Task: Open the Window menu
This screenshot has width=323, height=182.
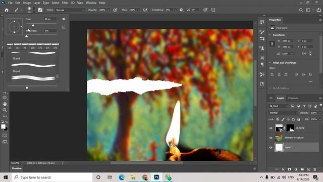Action: click(91, 3)
